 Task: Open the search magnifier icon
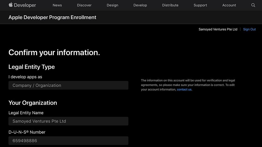pyautogui.click(x=253, y=5)
